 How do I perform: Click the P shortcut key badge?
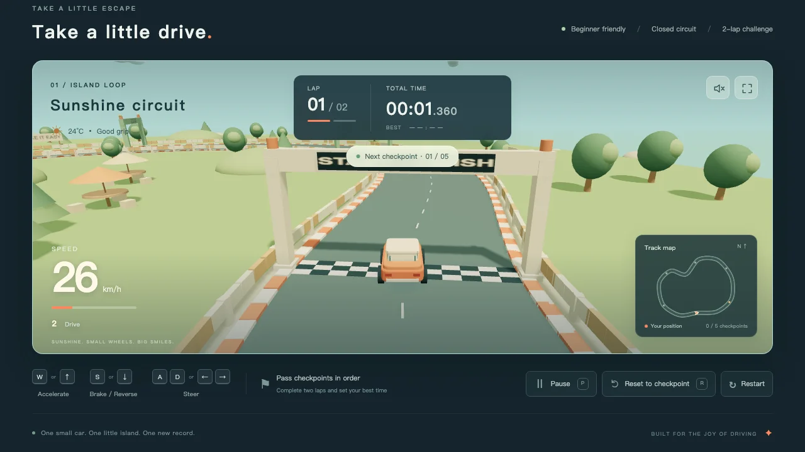tap(582, 384)
